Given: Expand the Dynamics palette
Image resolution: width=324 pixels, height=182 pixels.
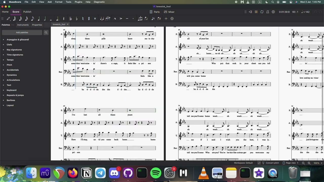Looking at the screenshot, I should 4,75.
